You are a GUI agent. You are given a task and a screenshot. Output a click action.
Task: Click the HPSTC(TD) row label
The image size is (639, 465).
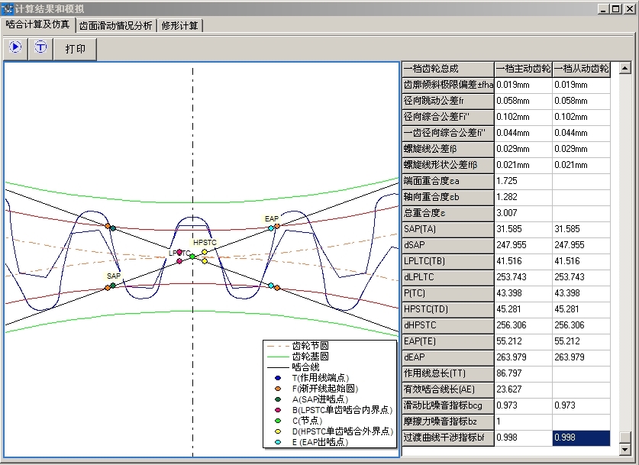pyautogui.click(x=447, y=309)
